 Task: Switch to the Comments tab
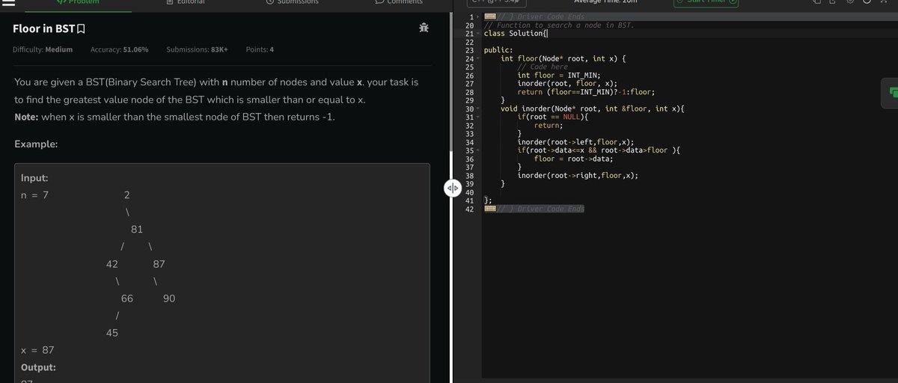pyautogui.click(x=399, y=3)
